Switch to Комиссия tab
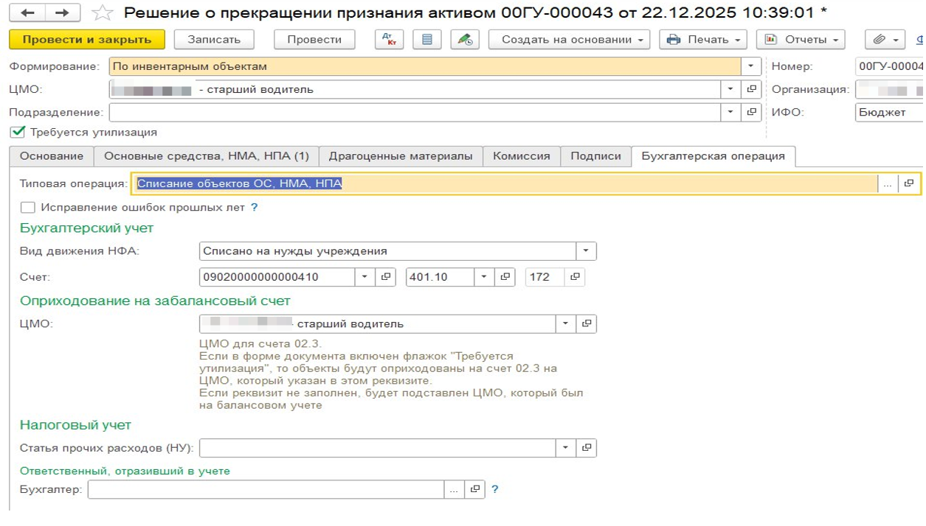This screenshot has width=926, height=526. [x=522, y=156]
